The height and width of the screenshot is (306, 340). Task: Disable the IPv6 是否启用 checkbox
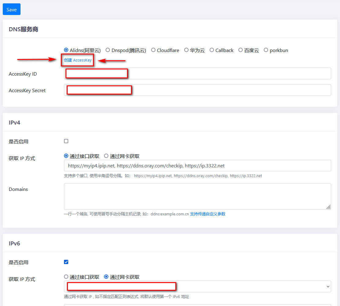point(66,262)
